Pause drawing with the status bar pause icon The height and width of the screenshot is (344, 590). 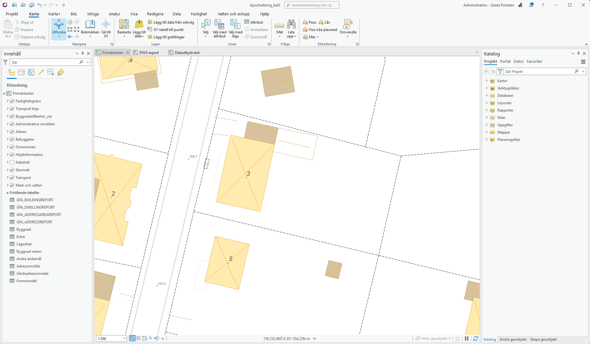(466, 338)
